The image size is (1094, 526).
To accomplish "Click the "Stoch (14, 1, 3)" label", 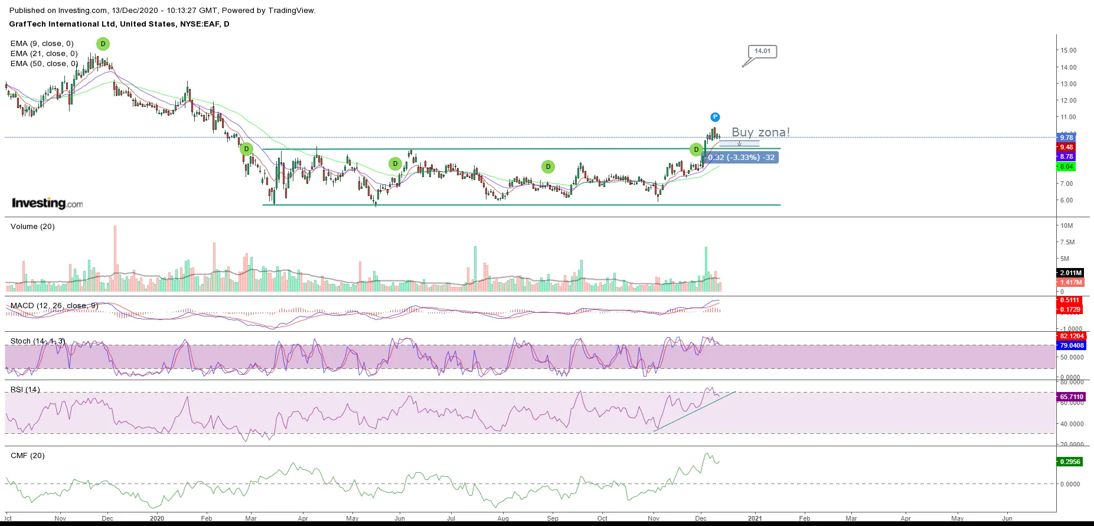I will click(x=38, y=341).
